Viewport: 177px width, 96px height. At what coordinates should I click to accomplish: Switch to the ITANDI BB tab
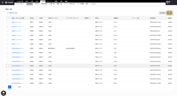coord(20,1)
